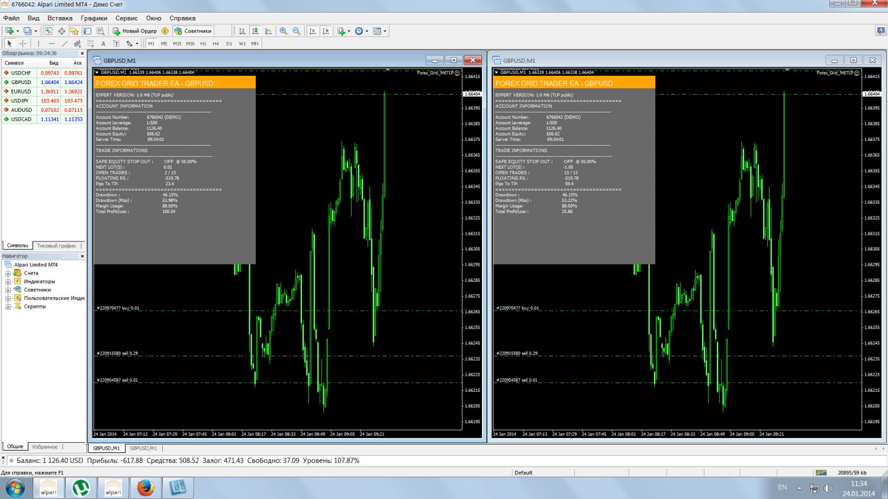Toggle the Navigator star-folder icon
This screenshot has width=888, height=499.
(x=75, y=31)
